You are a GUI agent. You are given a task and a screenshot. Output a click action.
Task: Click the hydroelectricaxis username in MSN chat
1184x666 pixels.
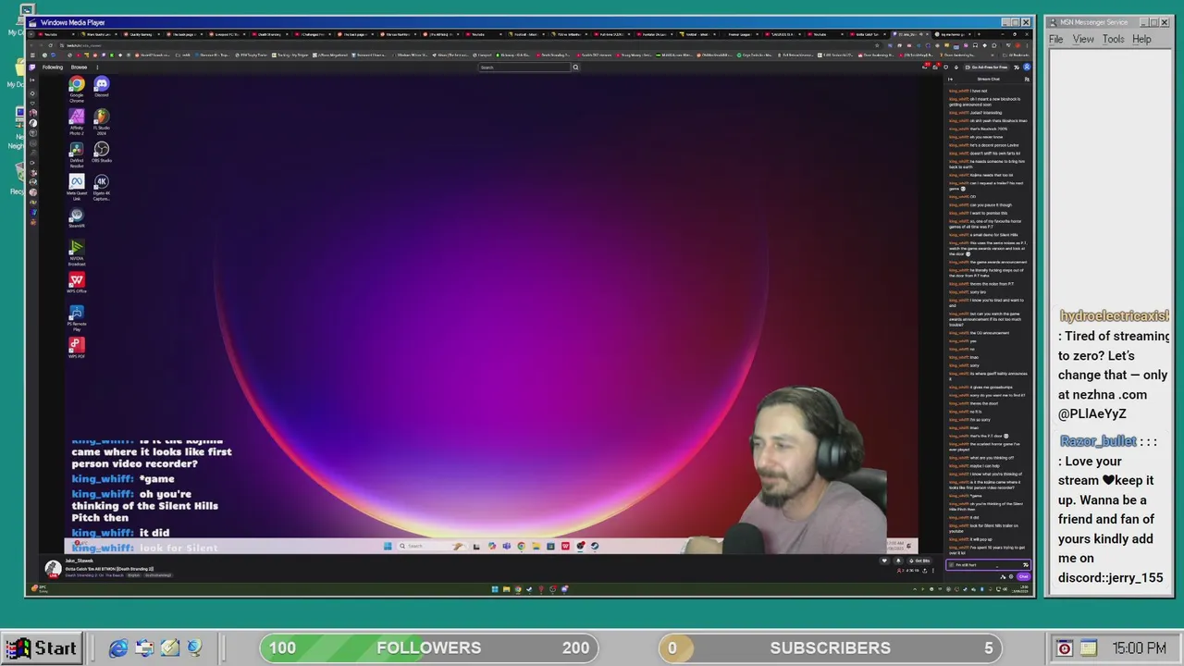pyautogui.click(x=1114, y=316)
